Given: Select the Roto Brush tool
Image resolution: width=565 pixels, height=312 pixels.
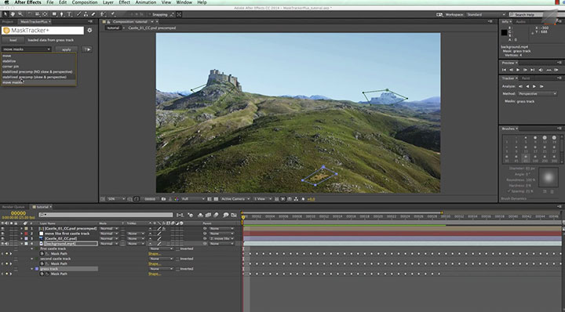Looking at the screenshot, I should 104,14.
